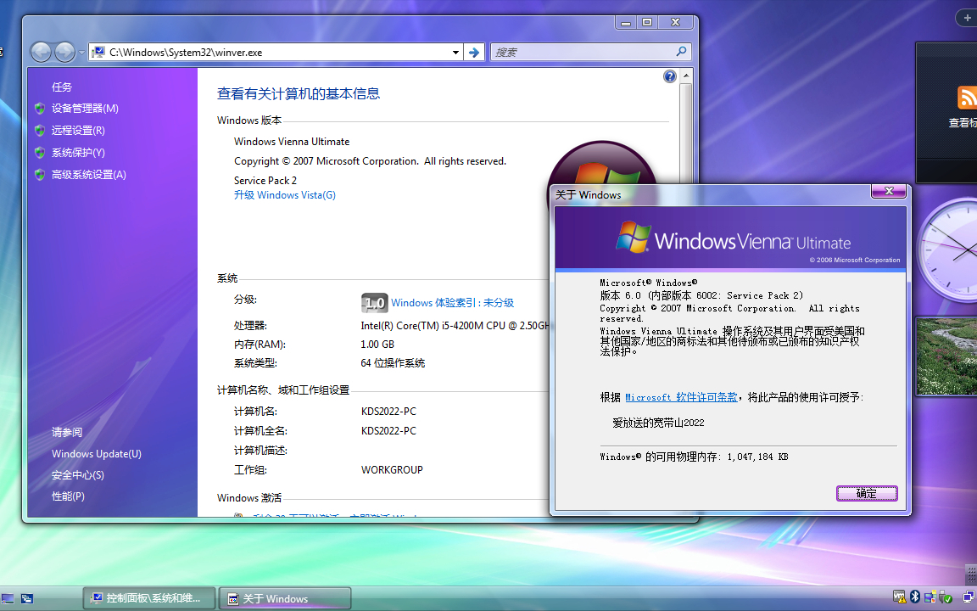The image size is (977, 611).
Task: Close the System control panel window
Action: point(675,22)
